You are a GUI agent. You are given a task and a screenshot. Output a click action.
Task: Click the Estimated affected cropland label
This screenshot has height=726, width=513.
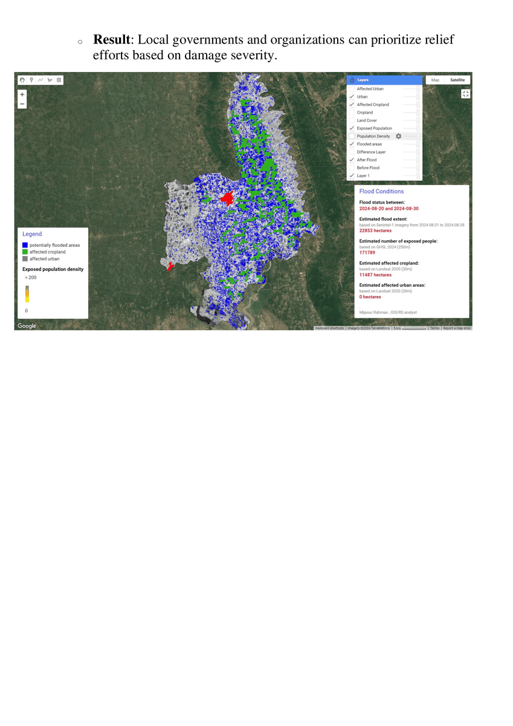click(x=389, y=263)
